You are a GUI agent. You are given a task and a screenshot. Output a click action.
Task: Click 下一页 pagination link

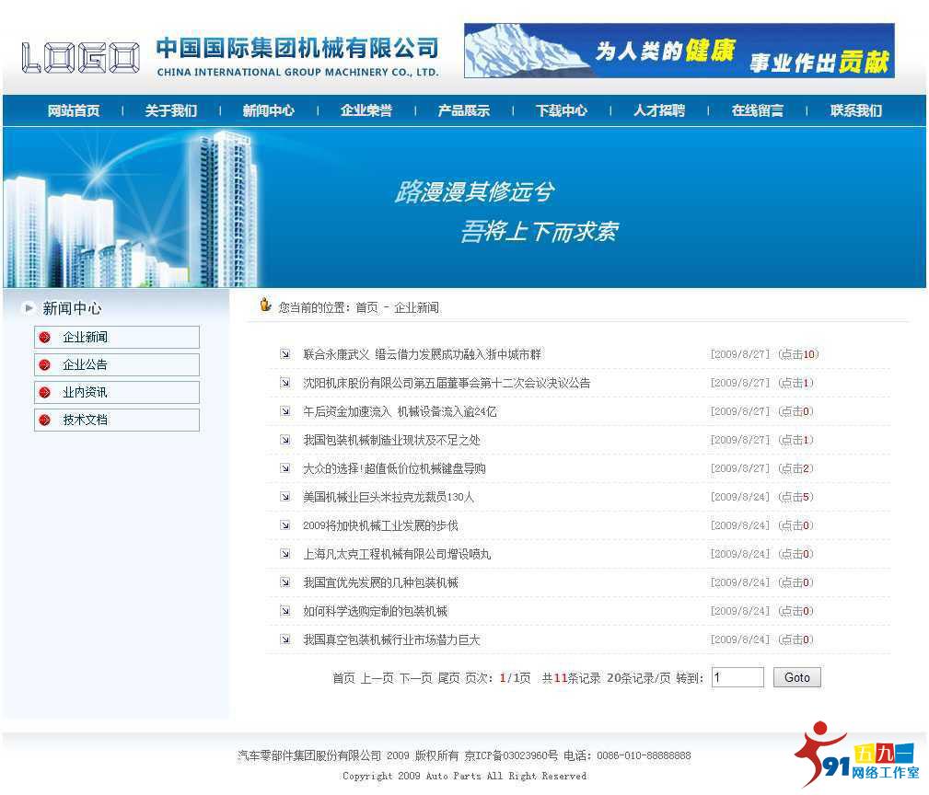coord(414,678)
